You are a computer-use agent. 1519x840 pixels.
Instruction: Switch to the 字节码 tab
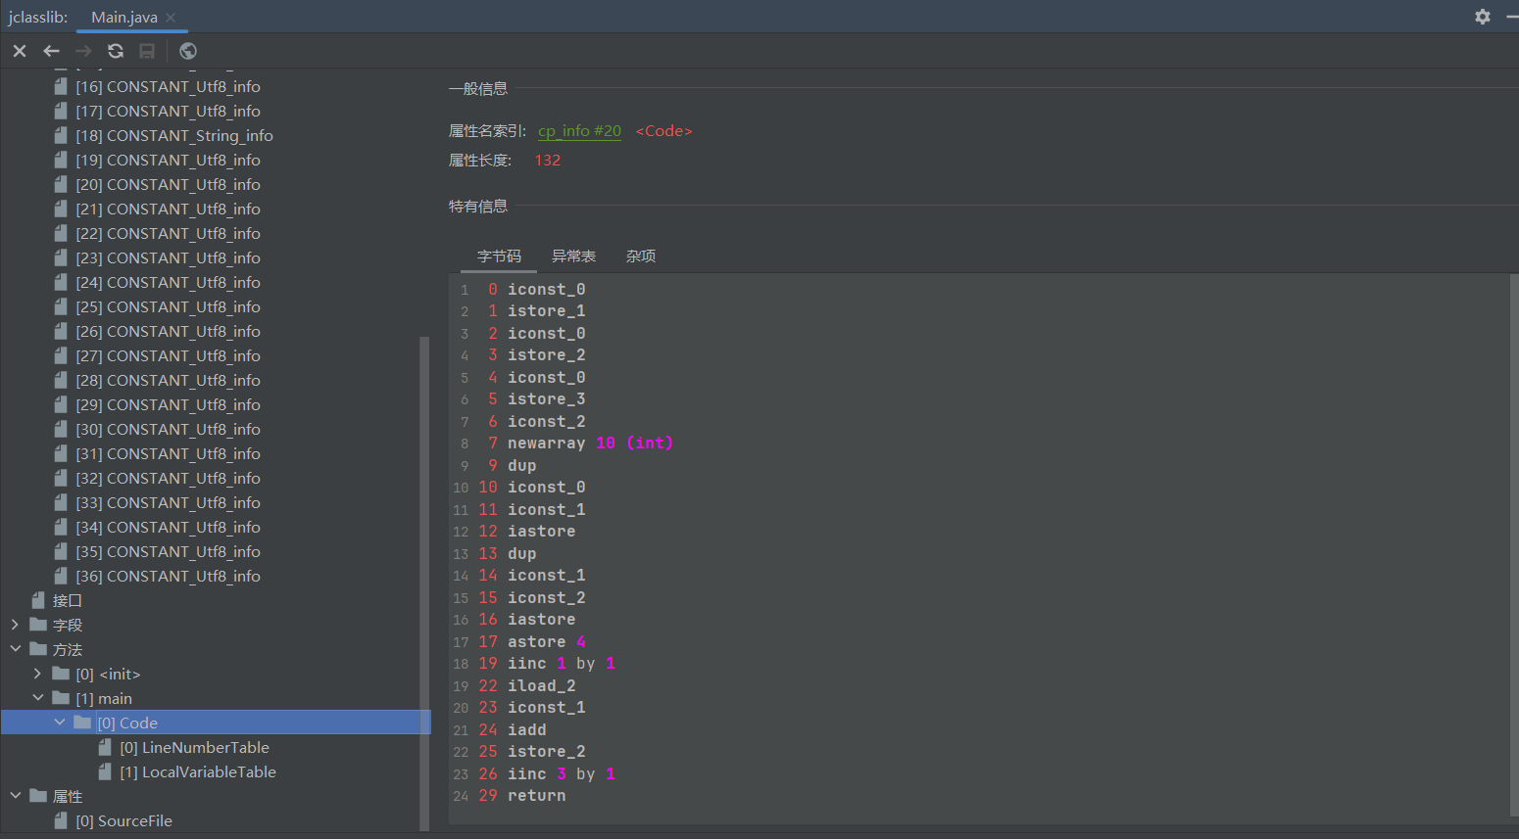(x=500, y=257)
